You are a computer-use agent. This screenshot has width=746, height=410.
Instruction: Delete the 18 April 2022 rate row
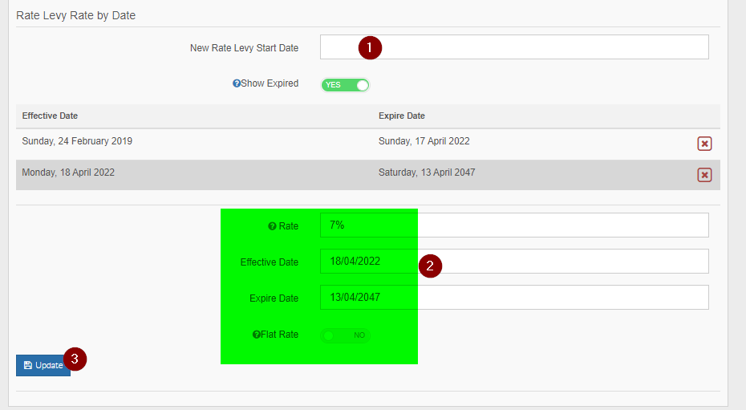[704, 175]
